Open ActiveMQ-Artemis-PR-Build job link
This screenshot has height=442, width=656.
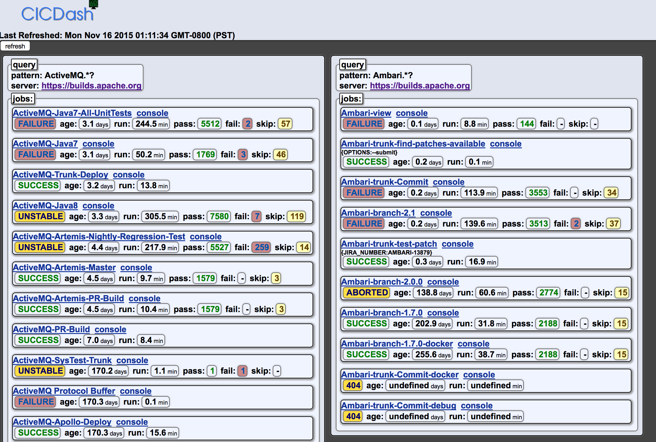pyautogui.click(x=68, y=298)
